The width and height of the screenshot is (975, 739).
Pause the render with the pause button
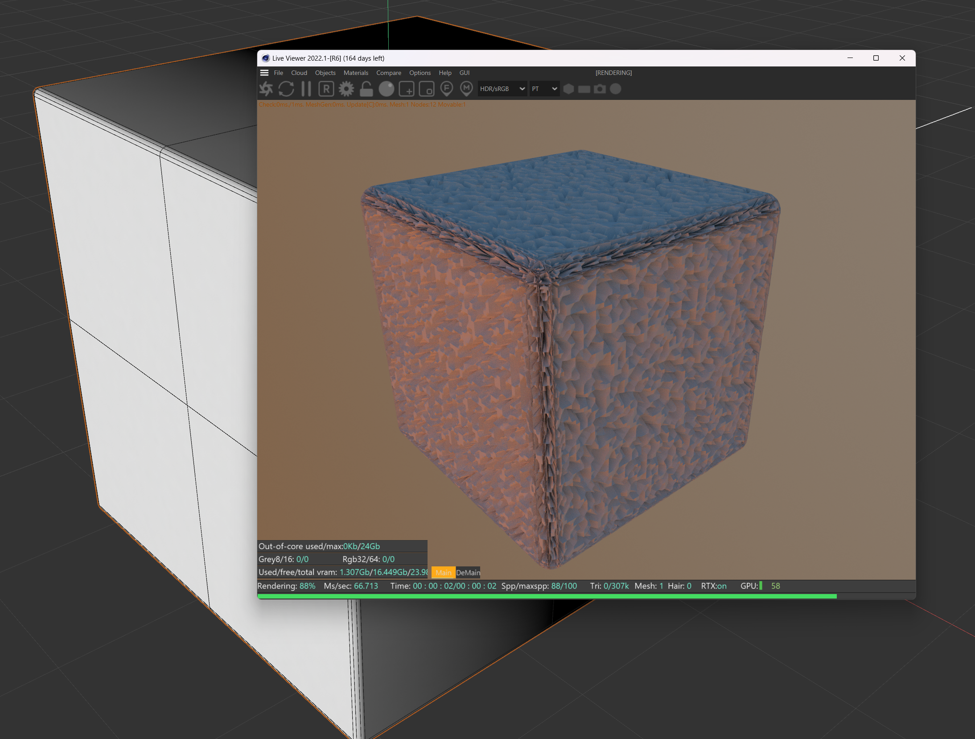point(306,89)
